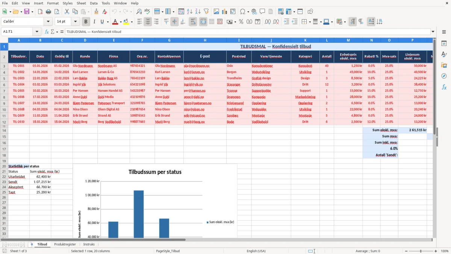Apply red font color swatch
The height and width of the screenshot is (254, 451).
[x=115, y=22]
